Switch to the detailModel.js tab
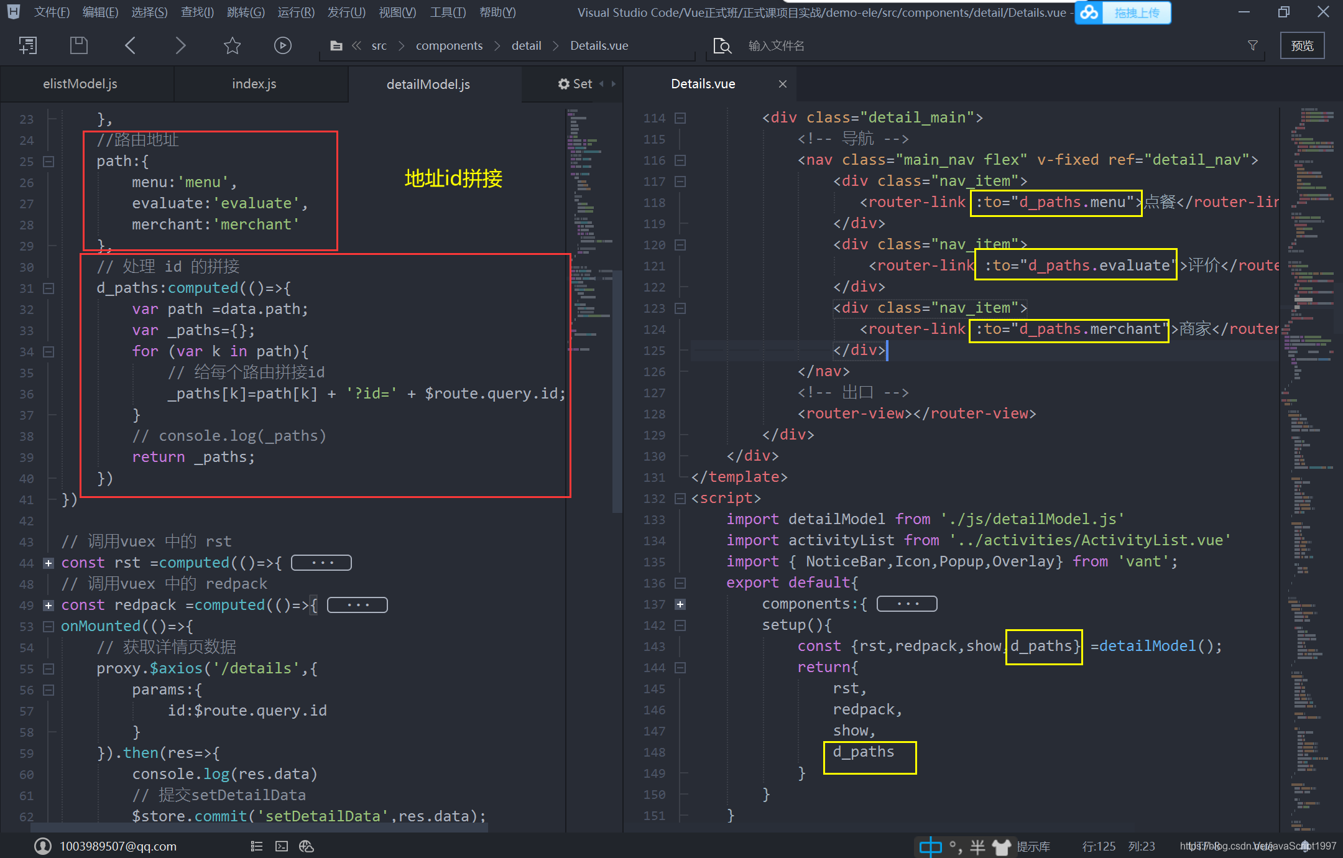Viewport: 1343px width, 858px height. [435, 84]
